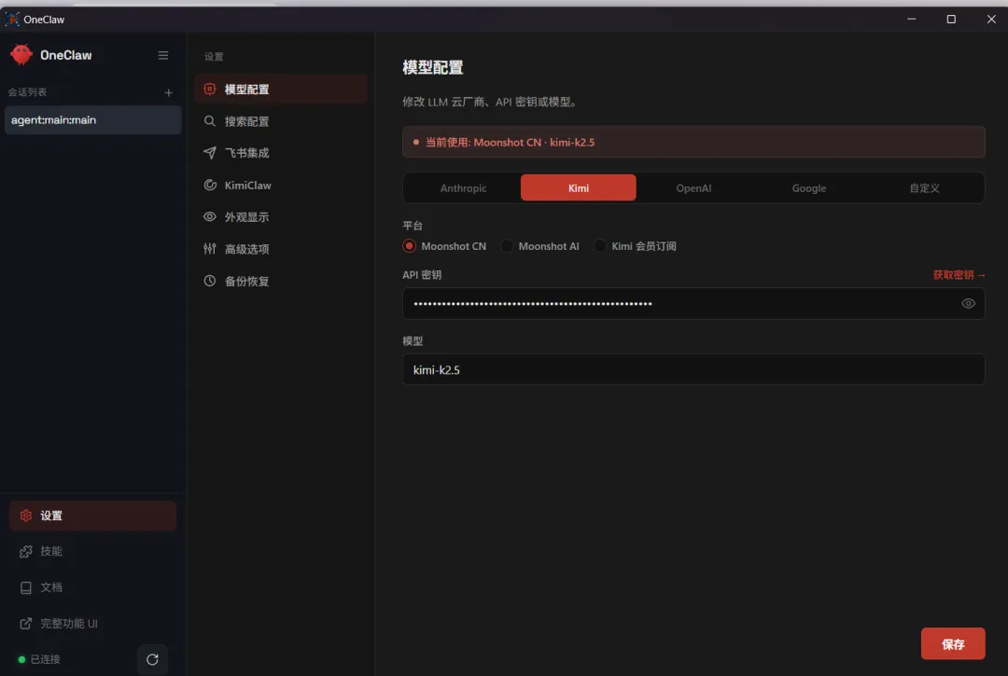Click the 会话列表 header label
1008x676 pixels.
coord(28,92)
